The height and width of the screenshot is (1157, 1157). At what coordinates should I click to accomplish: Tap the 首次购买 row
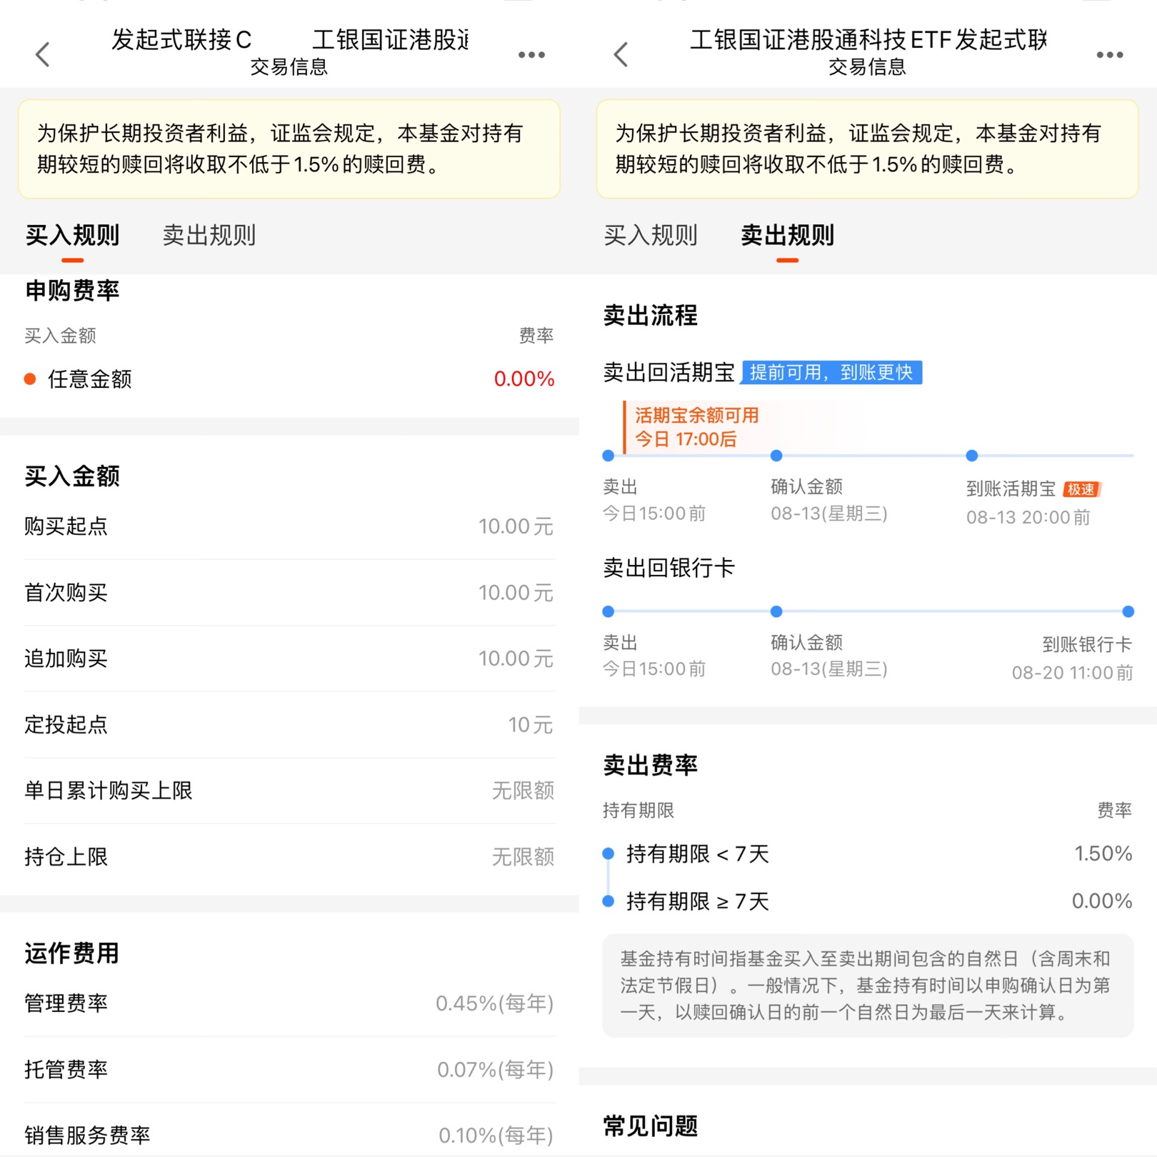click(x=289, y=592)
